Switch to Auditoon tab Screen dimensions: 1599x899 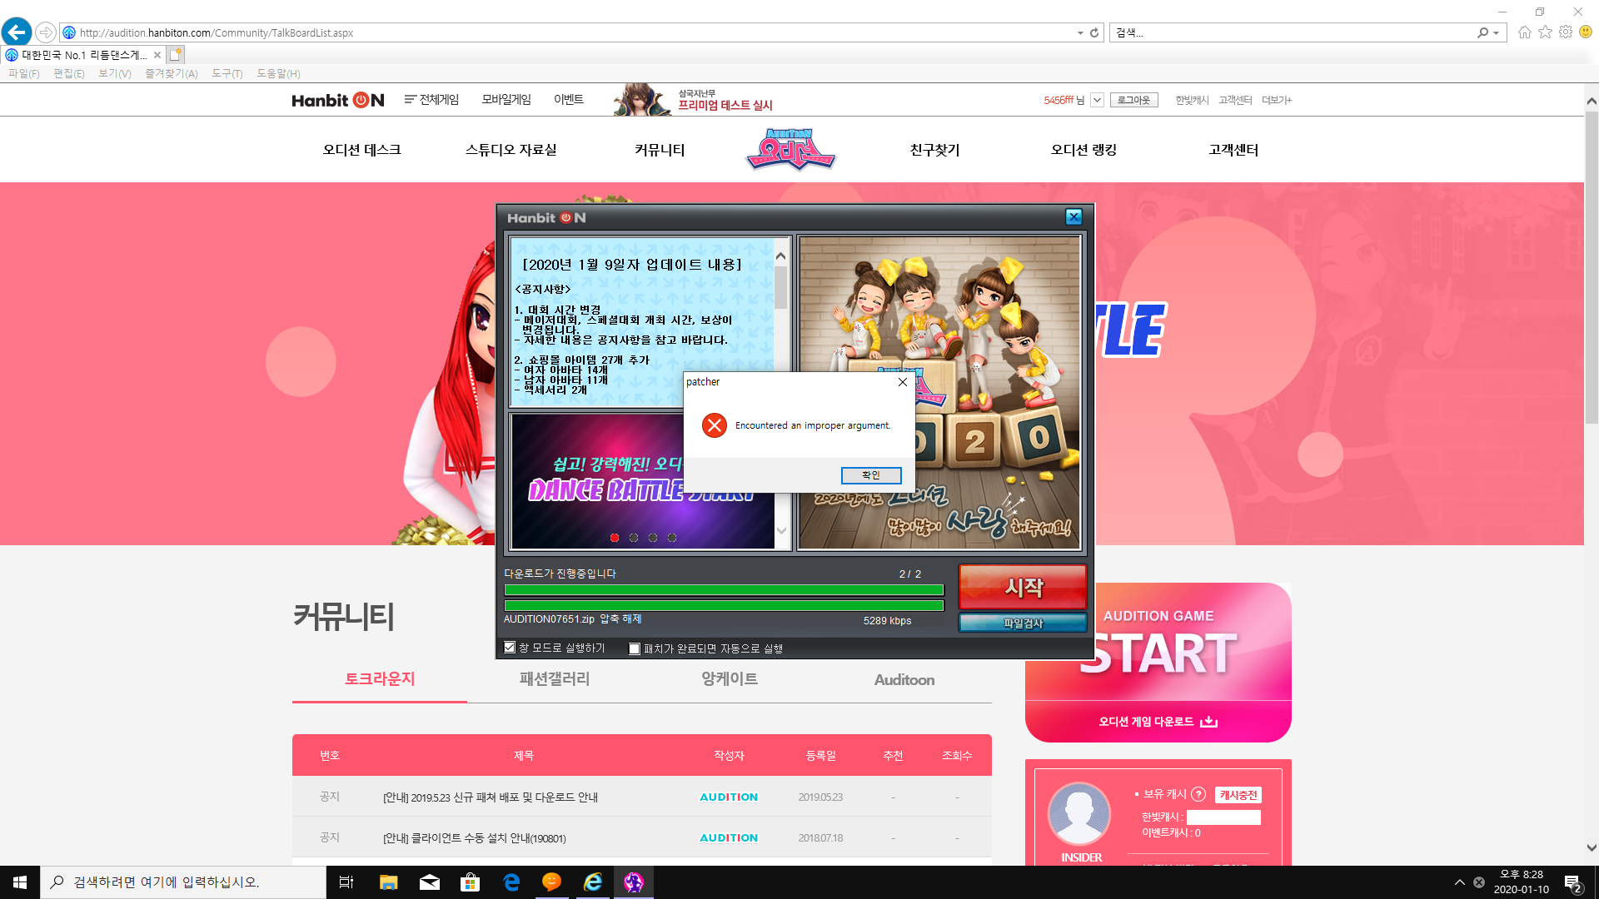[x=904, y=680]
